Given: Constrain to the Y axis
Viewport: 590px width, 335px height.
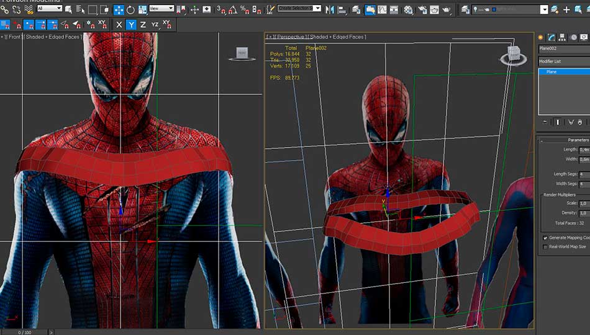Looking at the screenshot, I should tap(131, 24).
